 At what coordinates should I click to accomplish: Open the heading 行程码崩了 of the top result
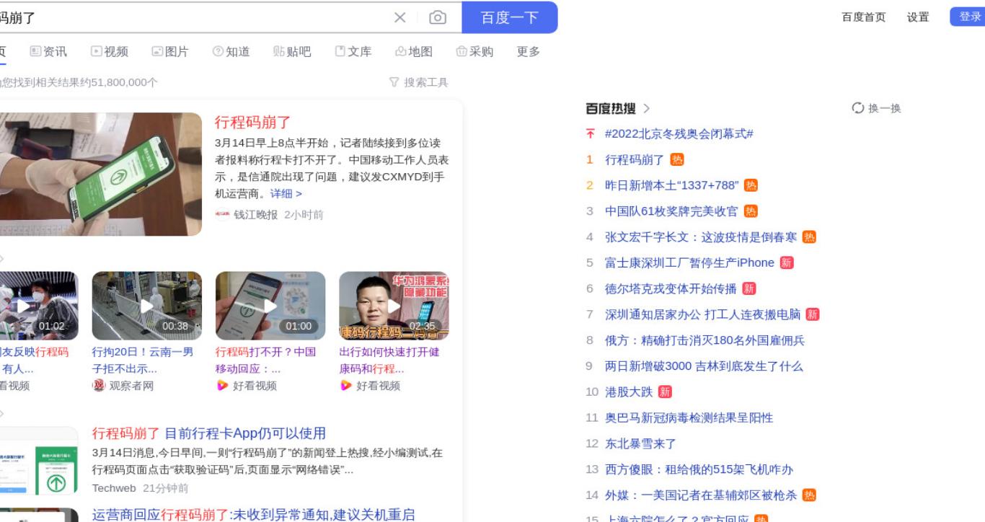click(252, 122)
